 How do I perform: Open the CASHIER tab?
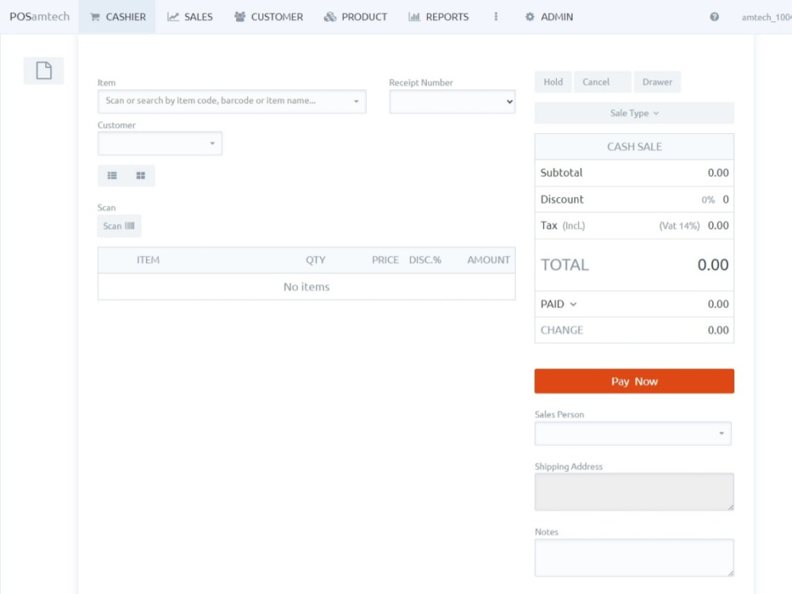(x=117, y=17)
